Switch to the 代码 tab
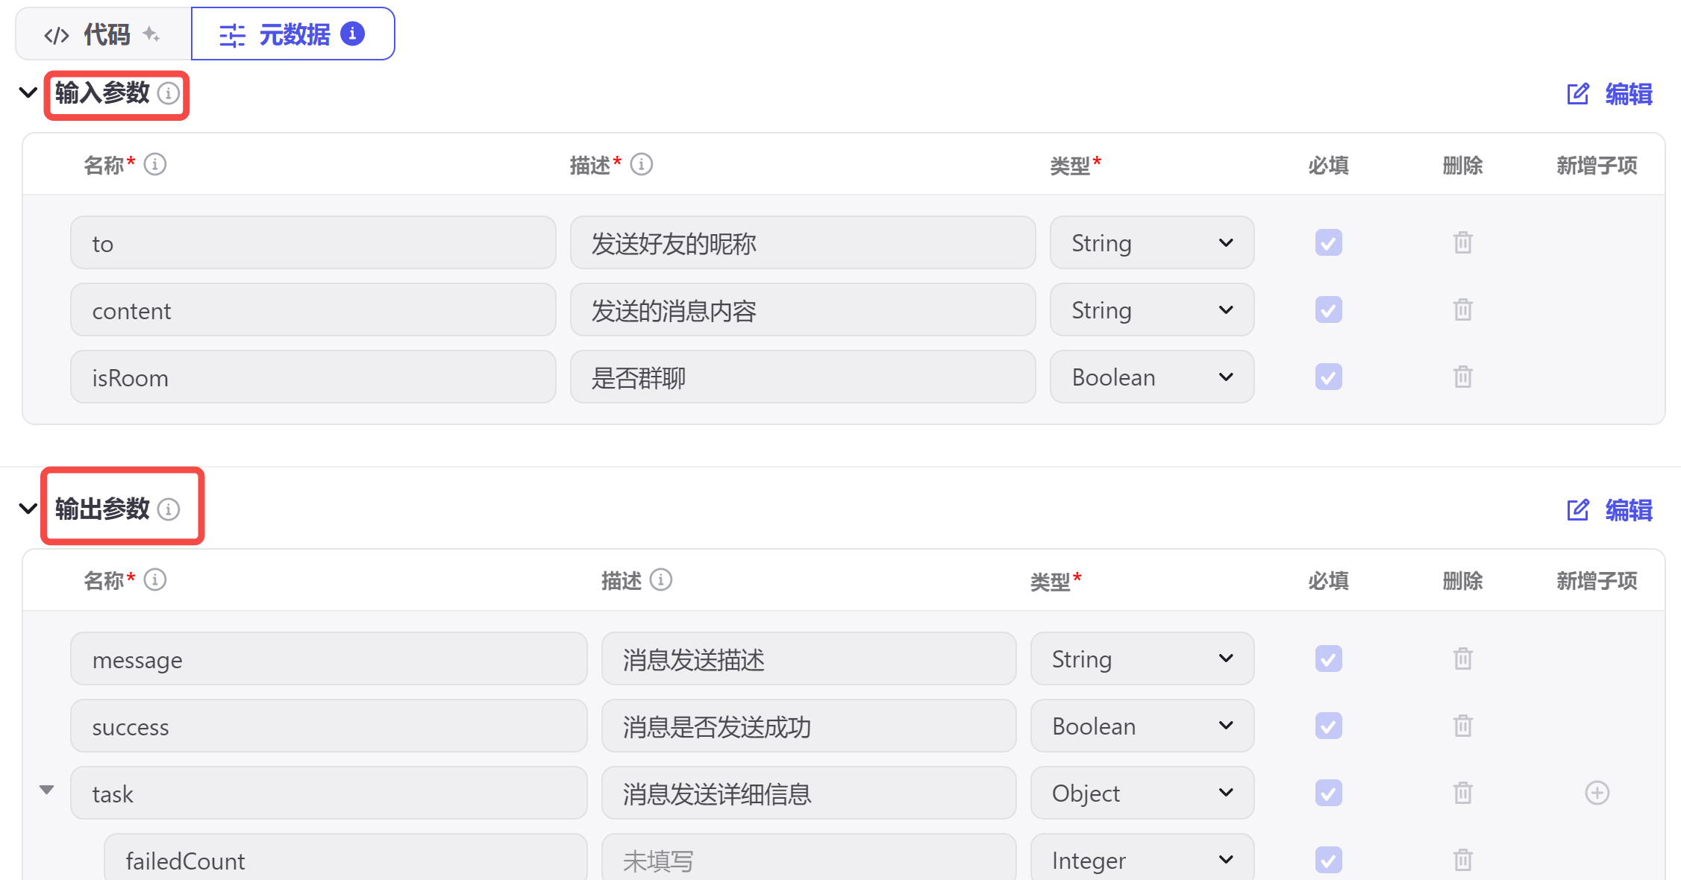This screenshot has width=1681, height=880. point(103,34)
